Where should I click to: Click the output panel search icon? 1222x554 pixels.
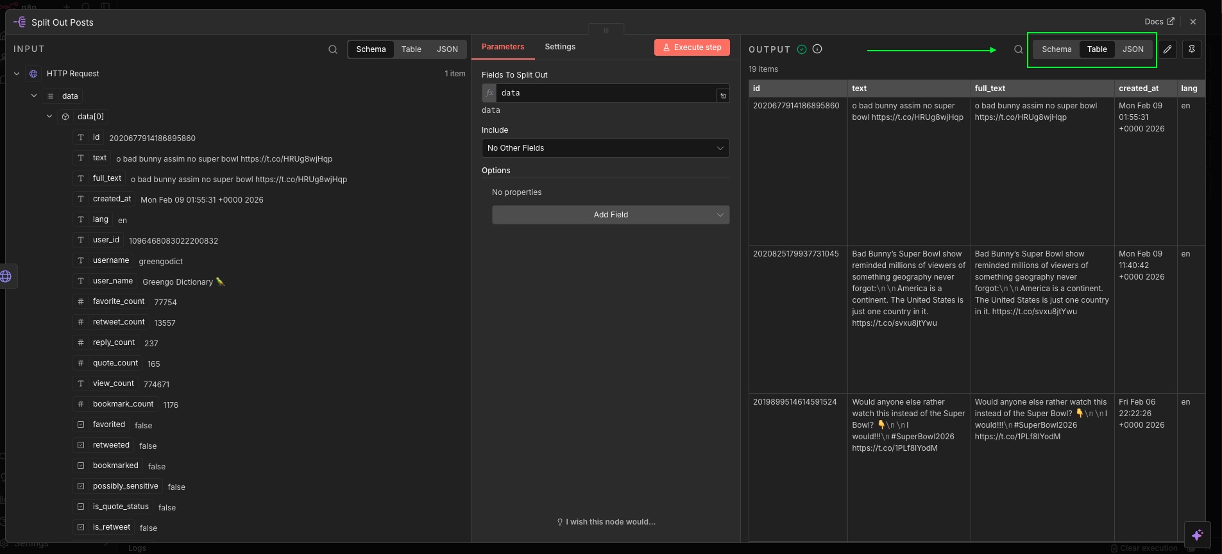[1018, 49]
